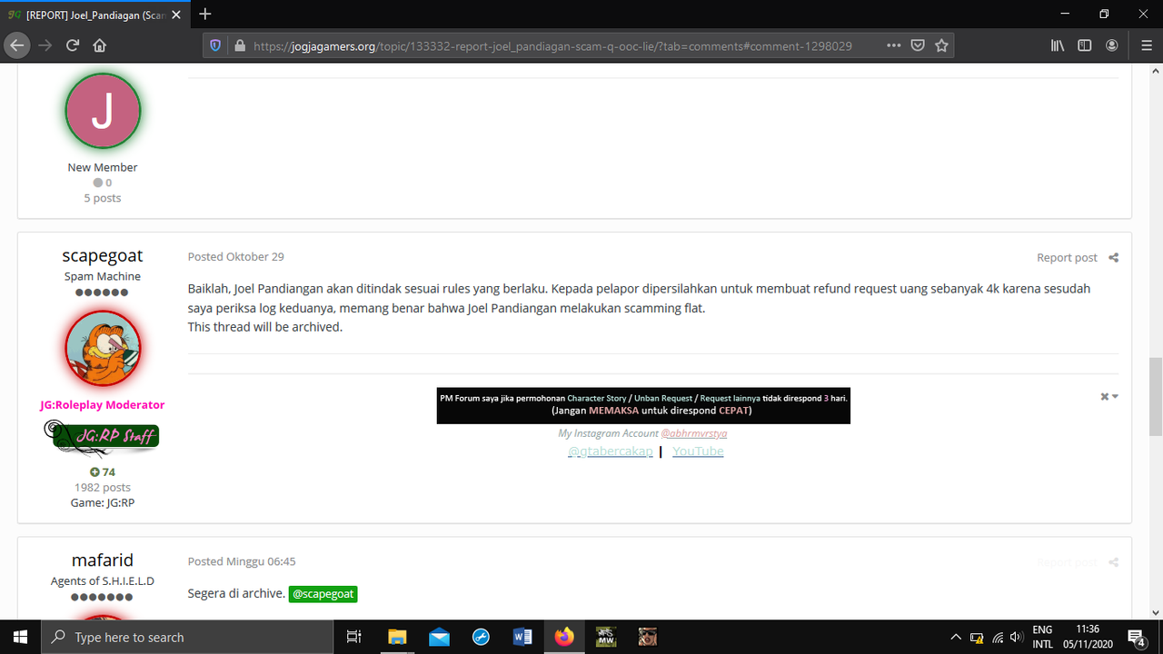Click the address bar URL

(552, 45)
